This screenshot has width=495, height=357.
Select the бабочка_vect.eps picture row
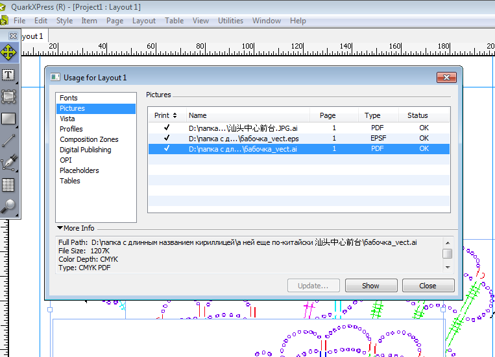pyautogui.click(x=299, y=138)
